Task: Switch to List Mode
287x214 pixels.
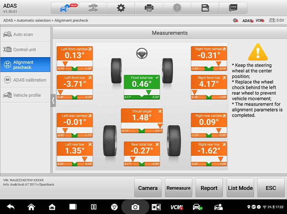Action: click(240, 188)
